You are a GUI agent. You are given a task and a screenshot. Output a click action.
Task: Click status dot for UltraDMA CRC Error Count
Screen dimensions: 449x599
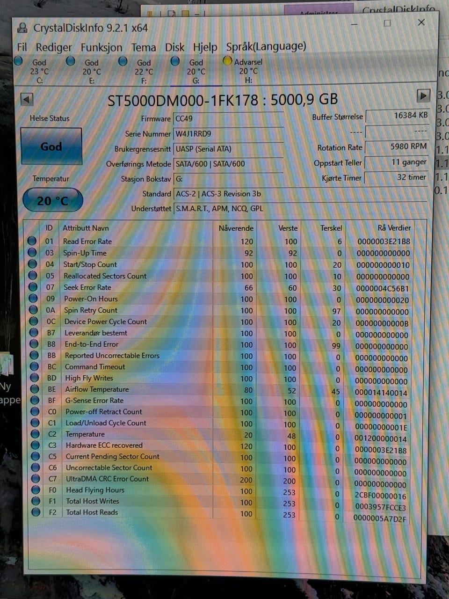pos(35,478)
